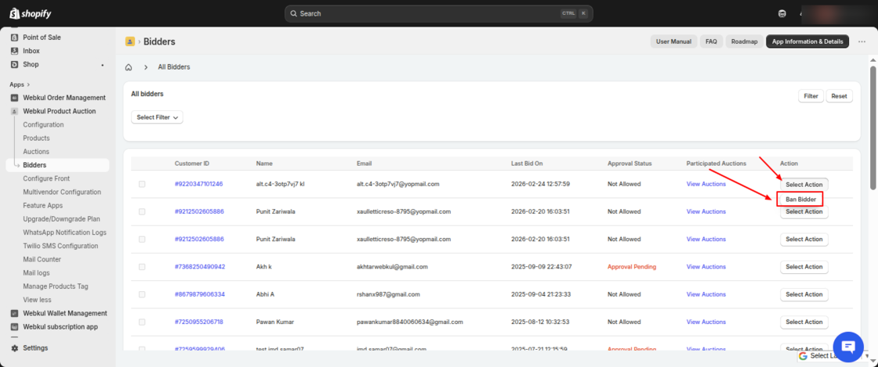The width and height of the screenshot is (878, 367).
Task: Click the Roadmap button
Action: pyautogui.click(x=744, y=41)
